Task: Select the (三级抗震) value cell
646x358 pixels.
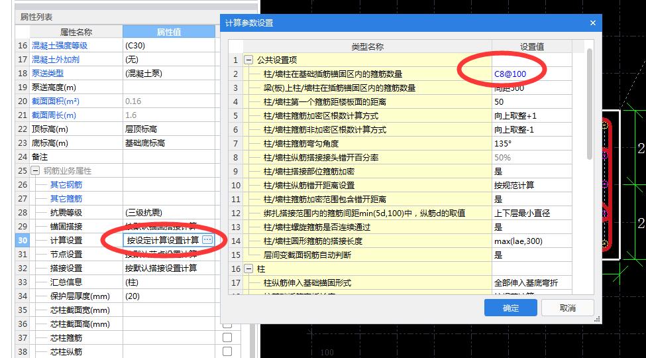Action: point(169,212)
